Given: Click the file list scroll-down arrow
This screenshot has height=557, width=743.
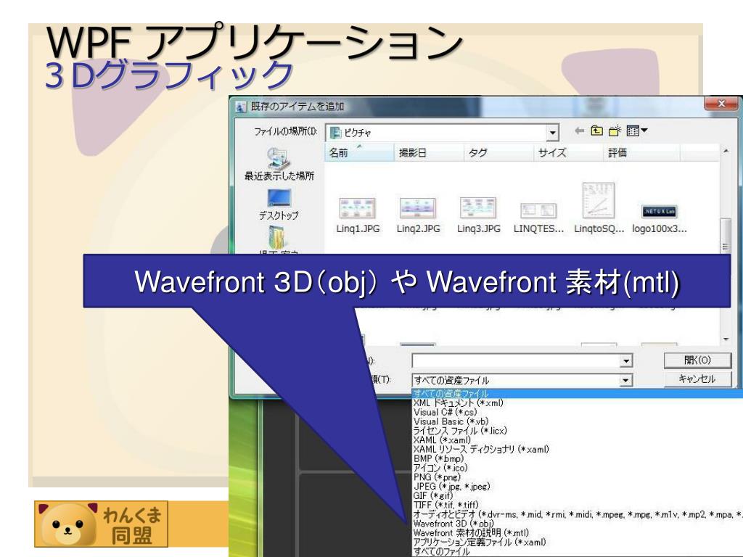Looking at the screenshot, I should pos(725,339).
